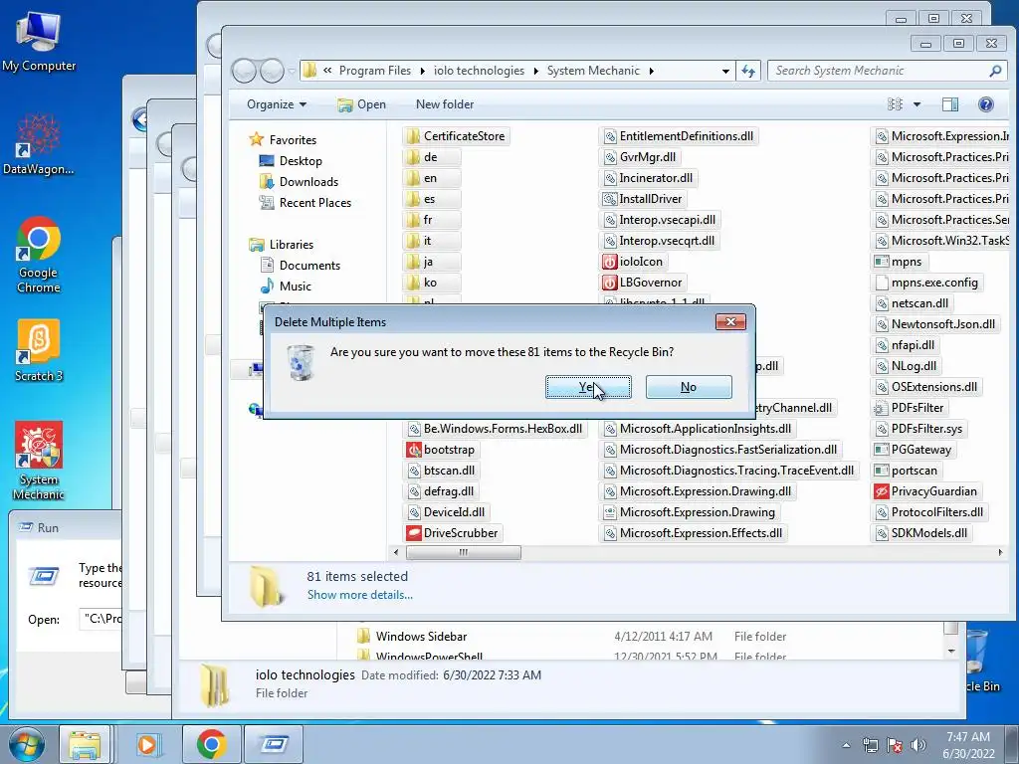Select the PrivacyGuardian application icon
This screenshot has height=764, width=1019.
[882, 491]
